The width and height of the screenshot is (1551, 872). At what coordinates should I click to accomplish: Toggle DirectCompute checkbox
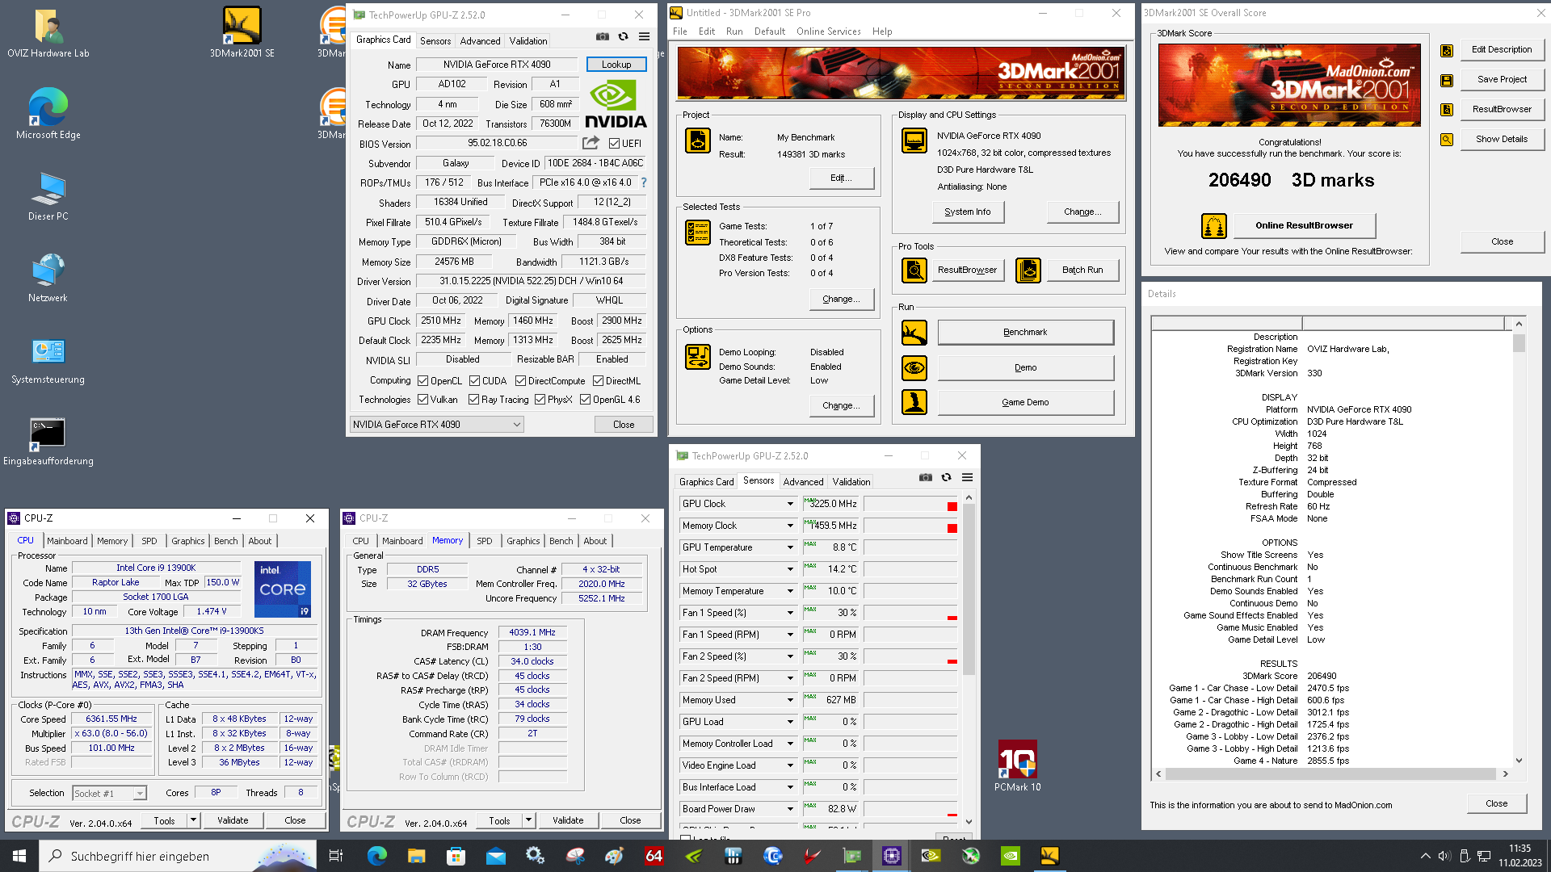[x=520, y=381]
